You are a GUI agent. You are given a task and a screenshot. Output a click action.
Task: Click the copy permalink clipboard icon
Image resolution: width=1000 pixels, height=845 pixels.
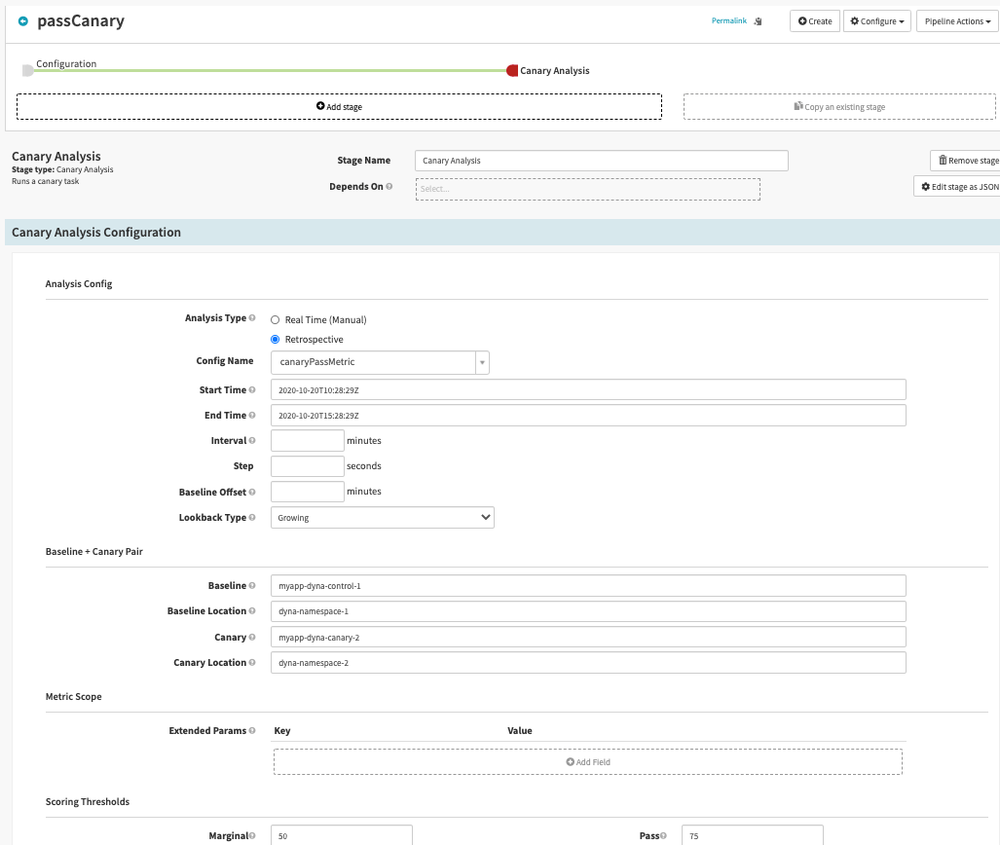[x=758, y=20]
